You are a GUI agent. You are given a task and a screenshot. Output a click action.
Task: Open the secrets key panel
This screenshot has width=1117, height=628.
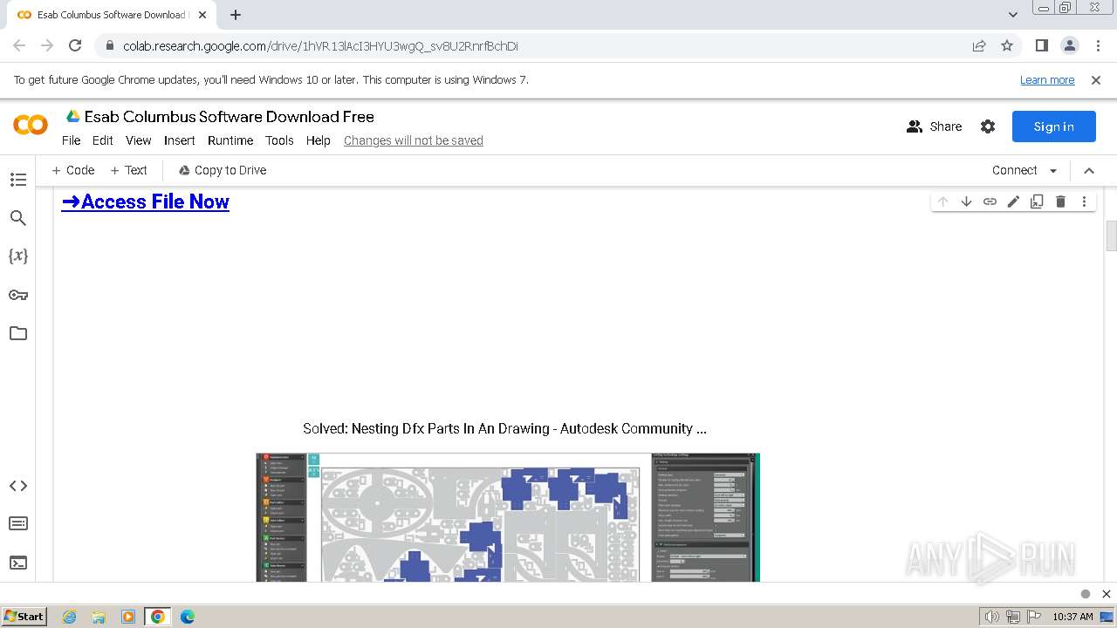click(x=18, y=295)
